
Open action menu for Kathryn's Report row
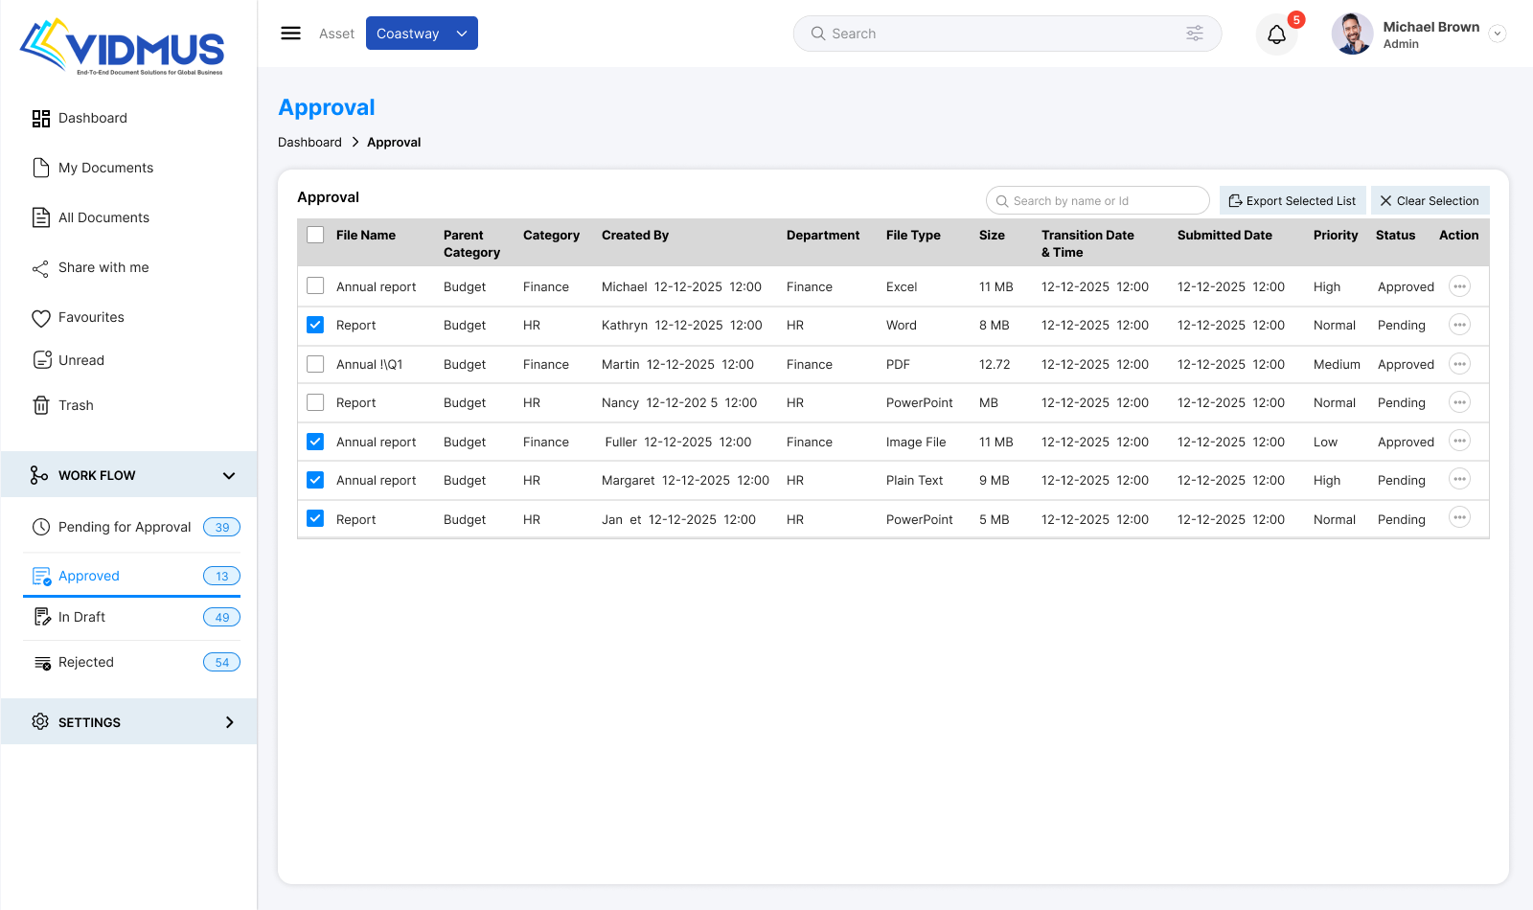[x=1459, y=325]
